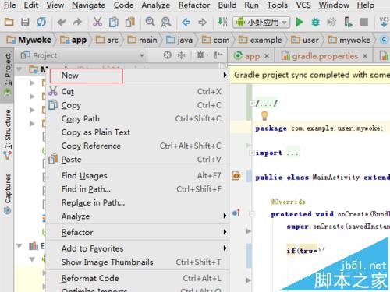Click the Save All disk icon

25,22
